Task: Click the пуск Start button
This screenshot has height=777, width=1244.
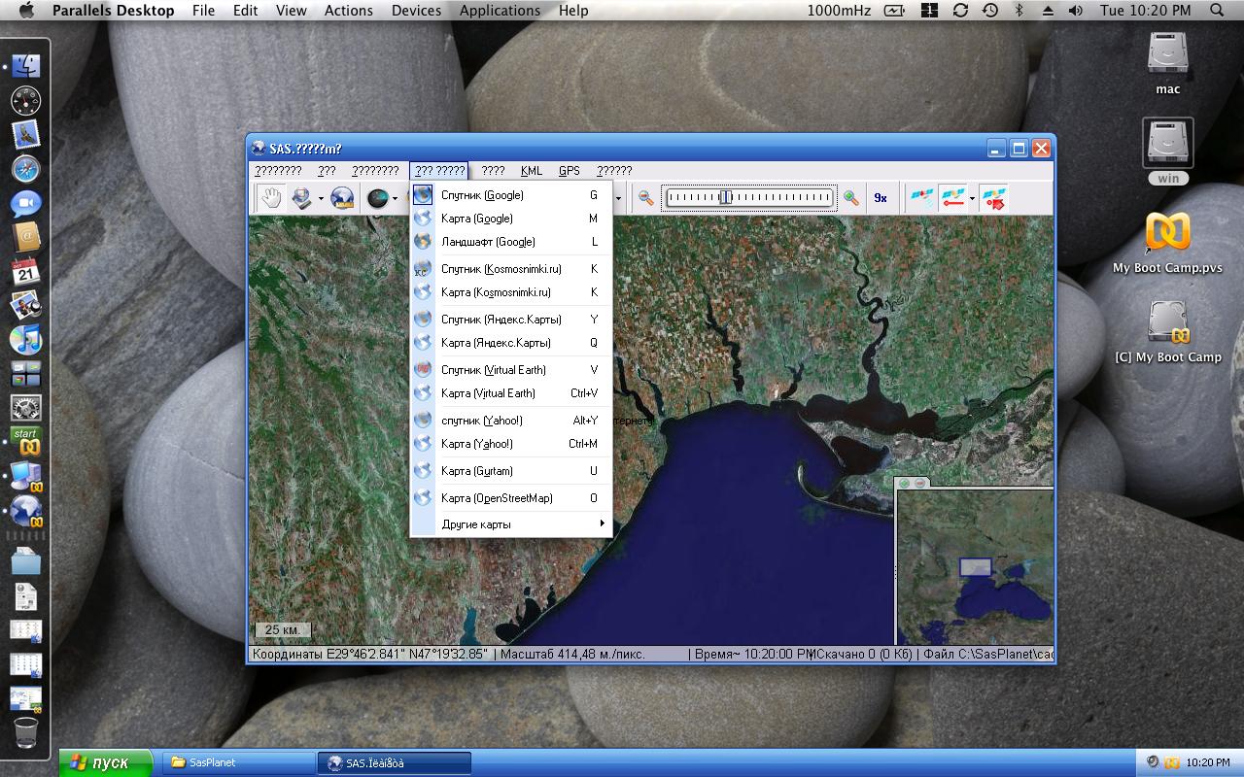Action: [x=105, y=763]
